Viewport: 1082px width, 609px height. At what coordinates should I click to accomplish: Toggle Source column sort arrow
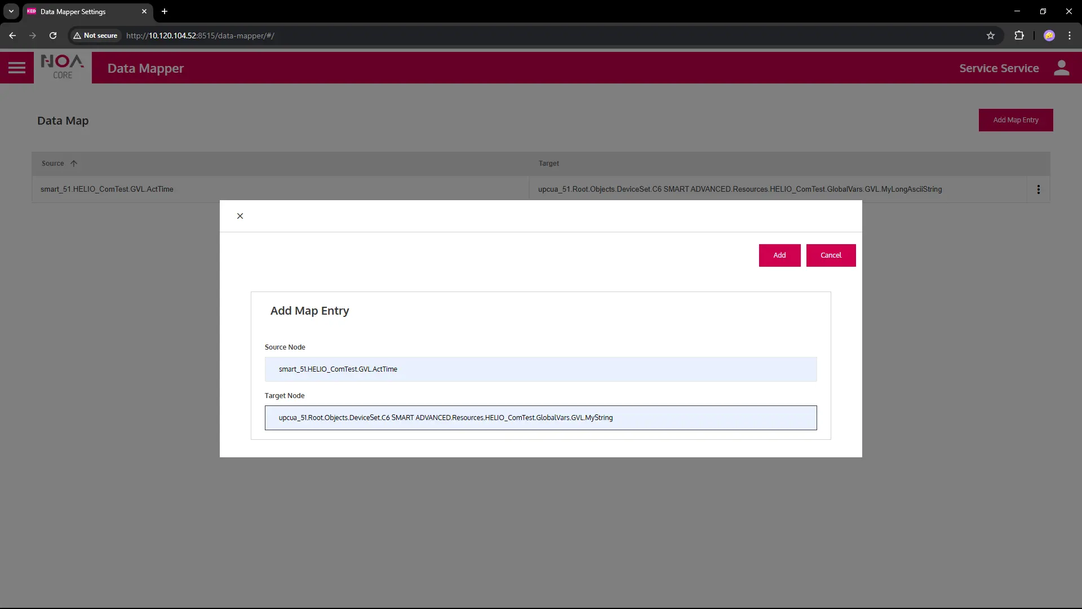coord(74,164)
